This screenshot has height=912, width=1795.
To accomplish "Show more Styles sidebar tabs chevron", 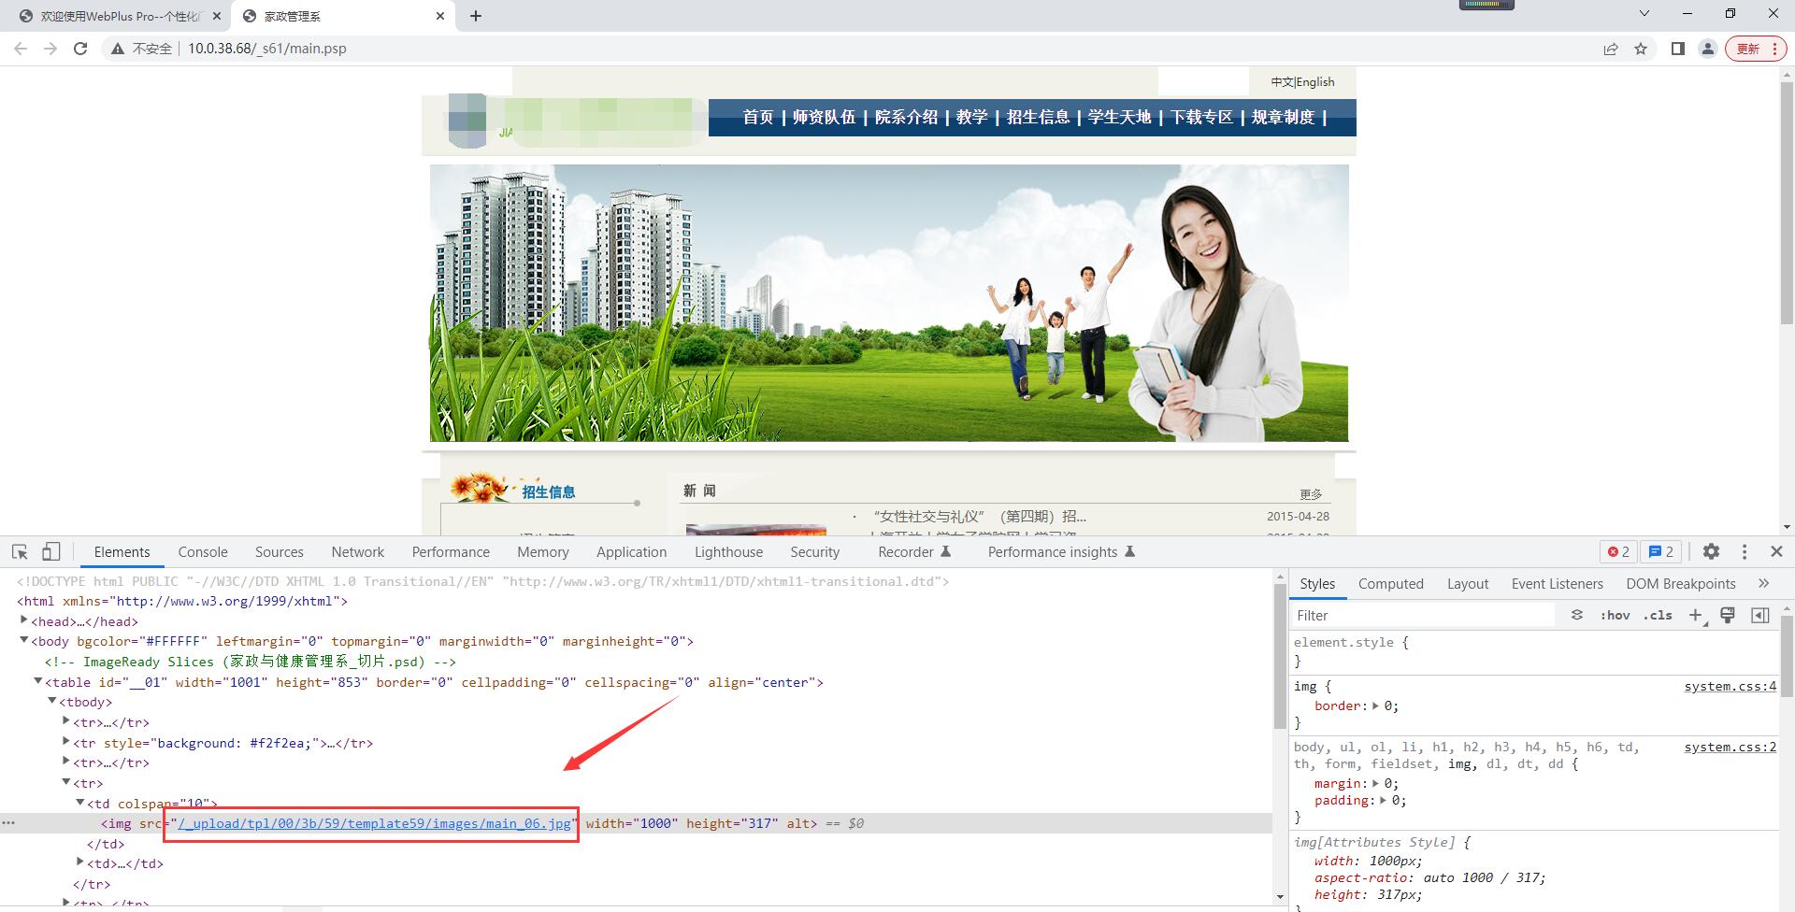I will (1763, 583).
